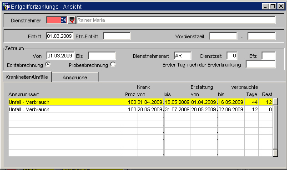Minimize the Entgeltfortzahlungs window
The height and width of the screenshot is (170, 287).
[x=265, y=6]
